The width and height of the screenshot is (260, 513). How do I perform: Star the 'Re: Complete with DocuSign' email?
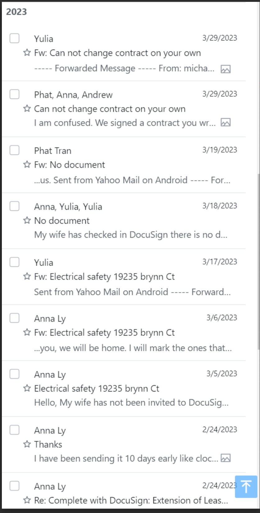point(27,500)
